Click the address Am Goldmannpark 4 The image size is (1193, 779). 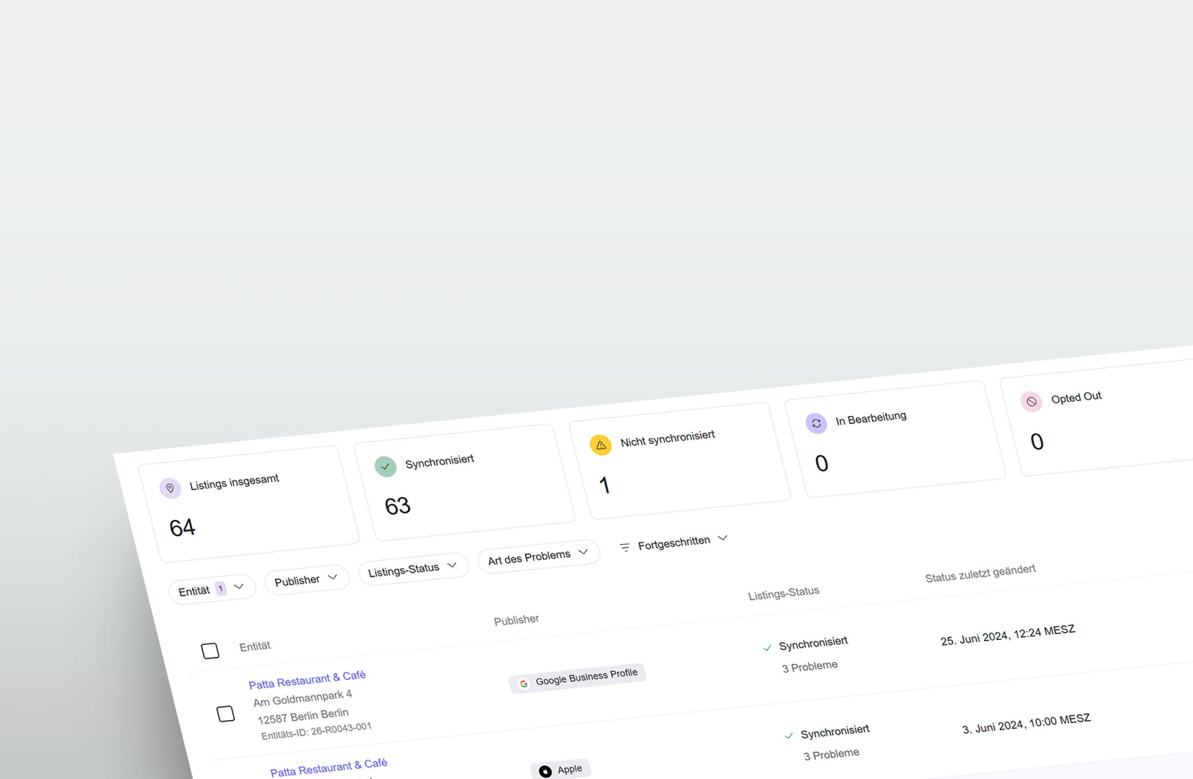[303, 698]
